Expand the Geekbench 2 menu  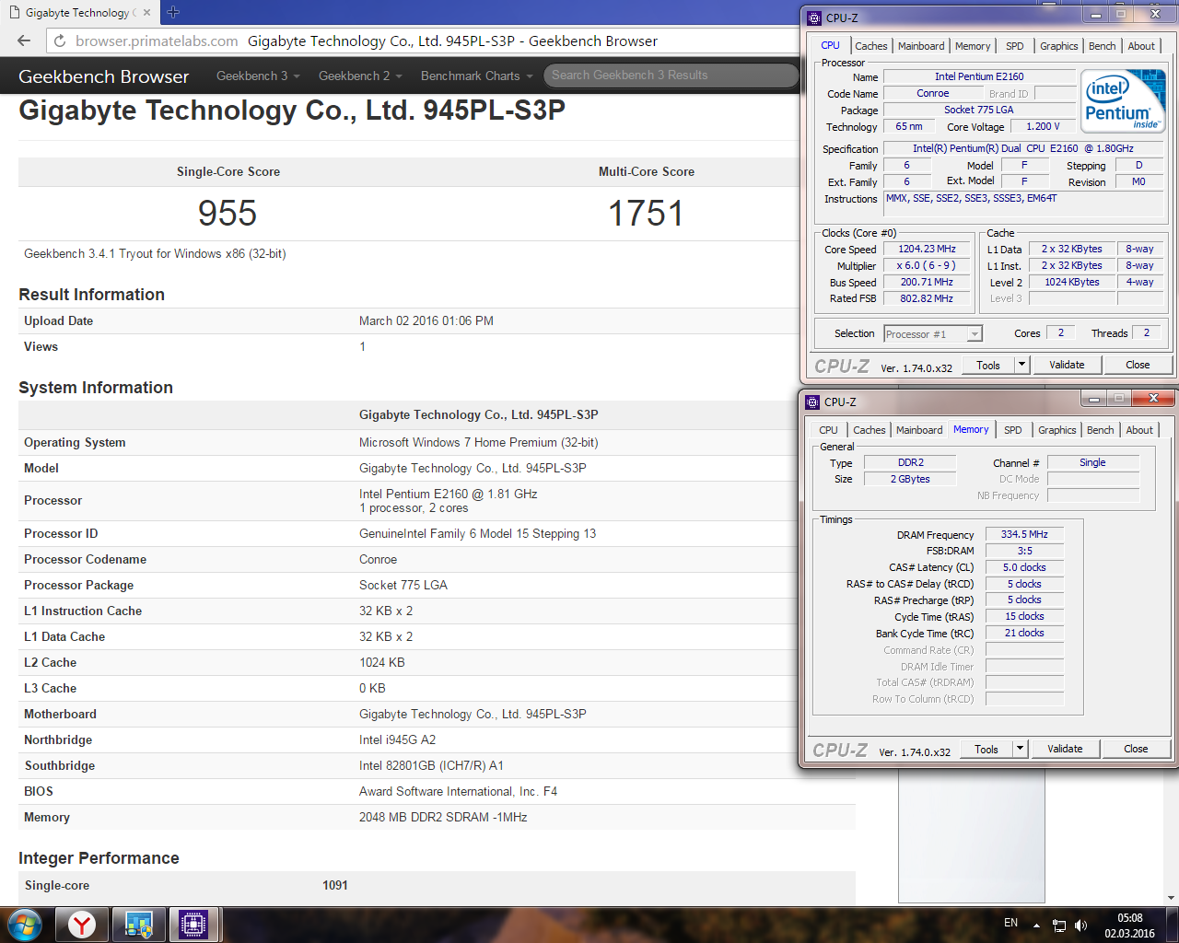pos(360,76)
